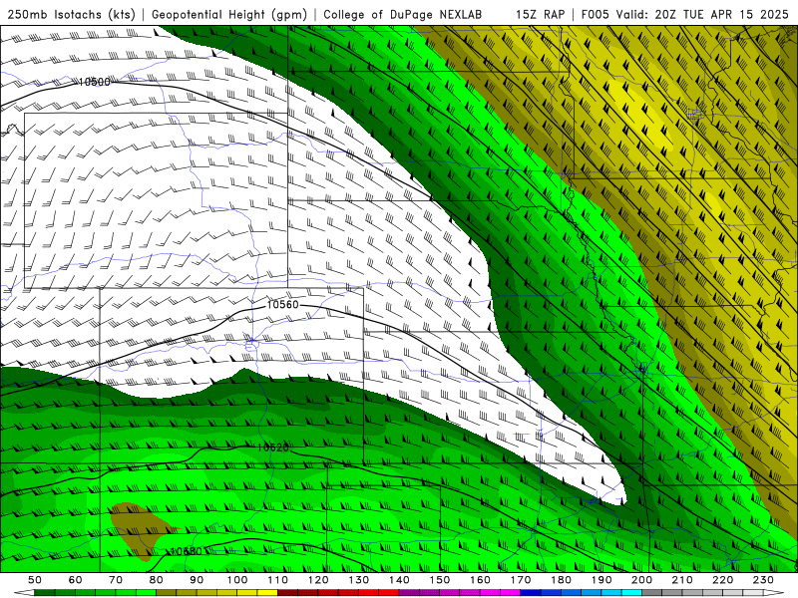Click the 130 value on the color scale
Image resolution: width=798 pixels, height=598 pixels.
coord(359,580)
